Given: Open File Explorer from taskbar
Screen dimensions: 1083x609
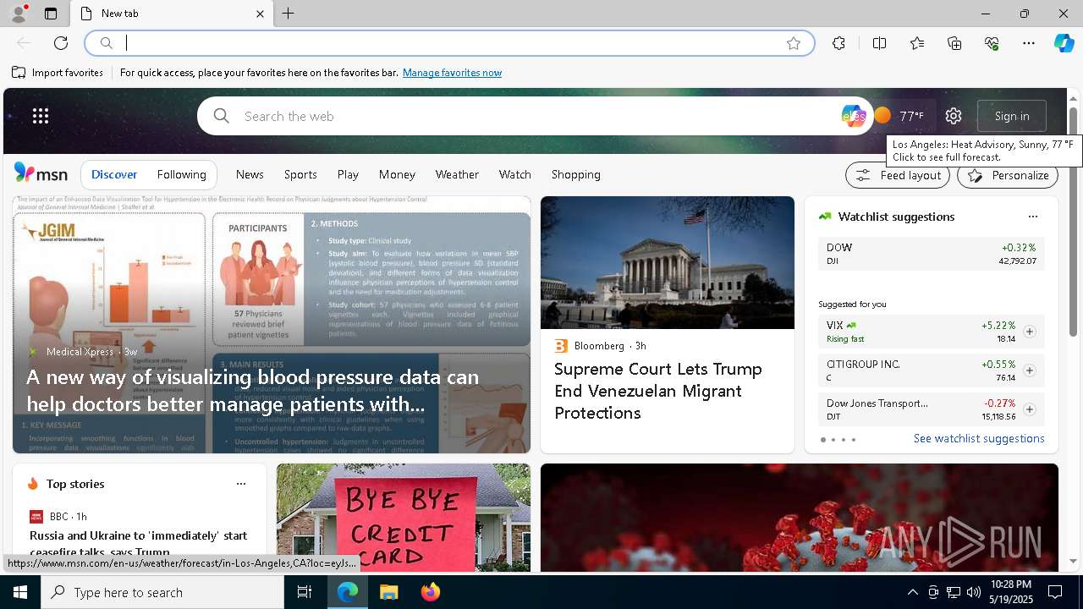Looking at the screenshot, I should tap(388, 592).
